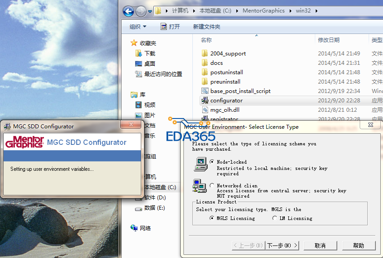
Task: Click the date 2012/9/19 22:34
Action: (x=339, y=91)
